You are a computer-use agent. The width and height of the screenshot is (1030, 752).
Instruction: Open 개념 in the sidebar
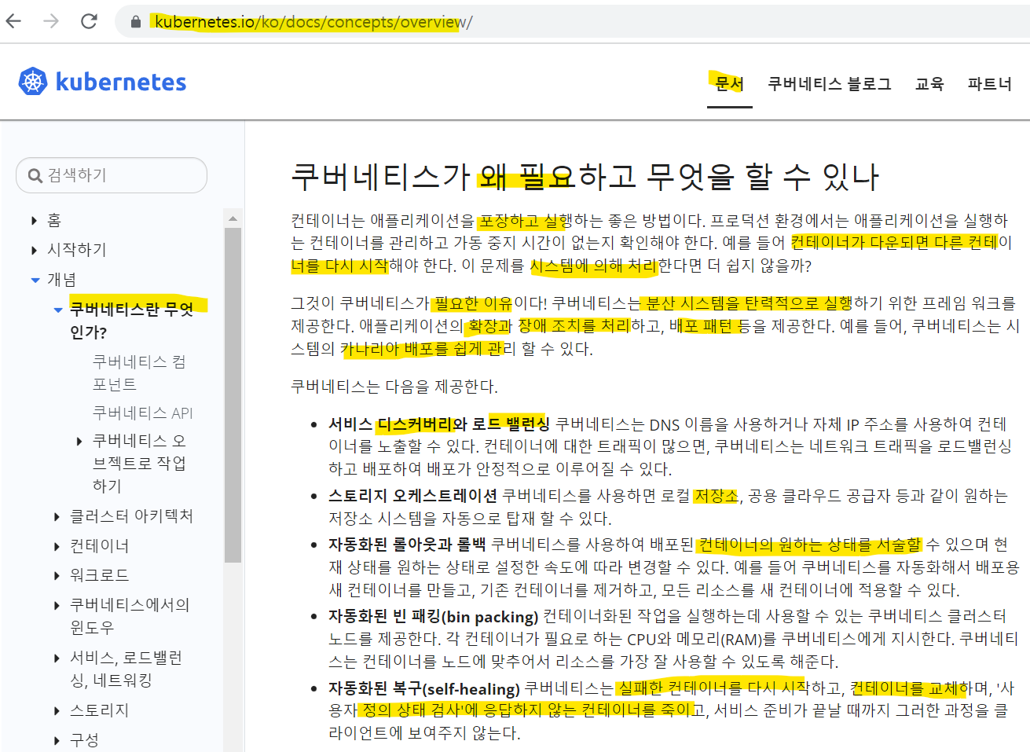pyautogui.click(x=62, y=280)
